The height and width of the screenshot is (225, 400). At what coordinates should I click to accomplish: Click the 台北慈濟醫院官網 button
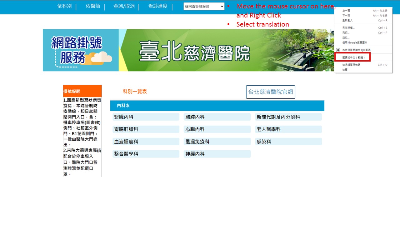point(271,92)
